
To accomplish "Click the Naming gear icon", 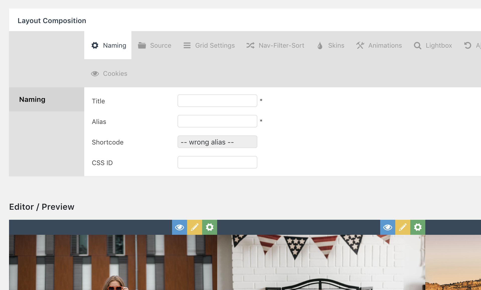I will tap(95, 45).
